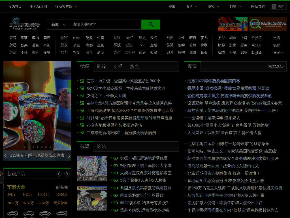Image resolution: width=290 pixels, height=218 pixels.
Task: Click next arrow in 新浪产品 panel
Action: click(67, 174)
